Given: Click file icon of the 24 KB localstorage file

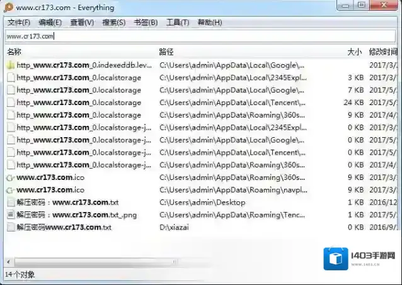Looking at the screenshot, I should click(11, 103).
